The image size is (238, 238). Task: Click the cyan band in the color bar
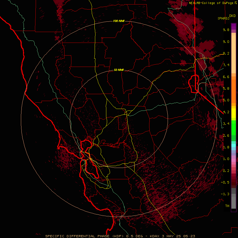click(234, 145)
